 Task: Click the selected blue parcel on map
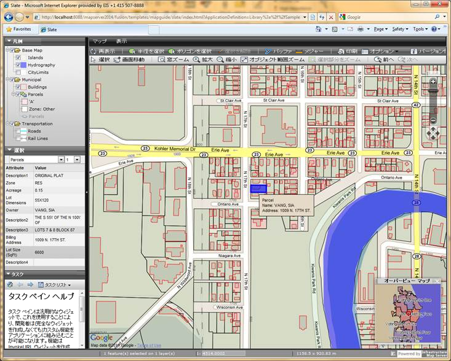tap(258, 188)
